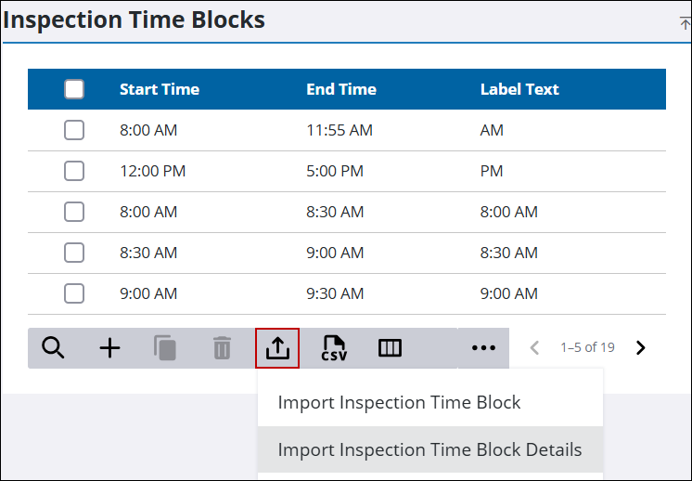This screenshot has height=481, width=692.
Task: Sort by End Time column header
Action: [x=341, y=89]
